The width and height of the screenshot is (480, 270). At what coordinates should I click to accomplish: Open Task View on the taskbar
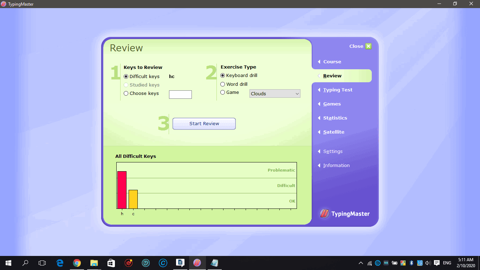[42, 263]
